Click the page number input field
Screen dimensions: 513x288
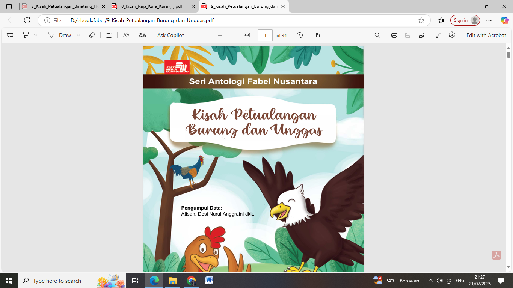point(266,35)
